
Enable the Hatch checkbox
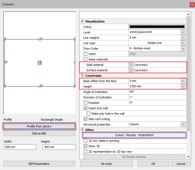point(85,54)
